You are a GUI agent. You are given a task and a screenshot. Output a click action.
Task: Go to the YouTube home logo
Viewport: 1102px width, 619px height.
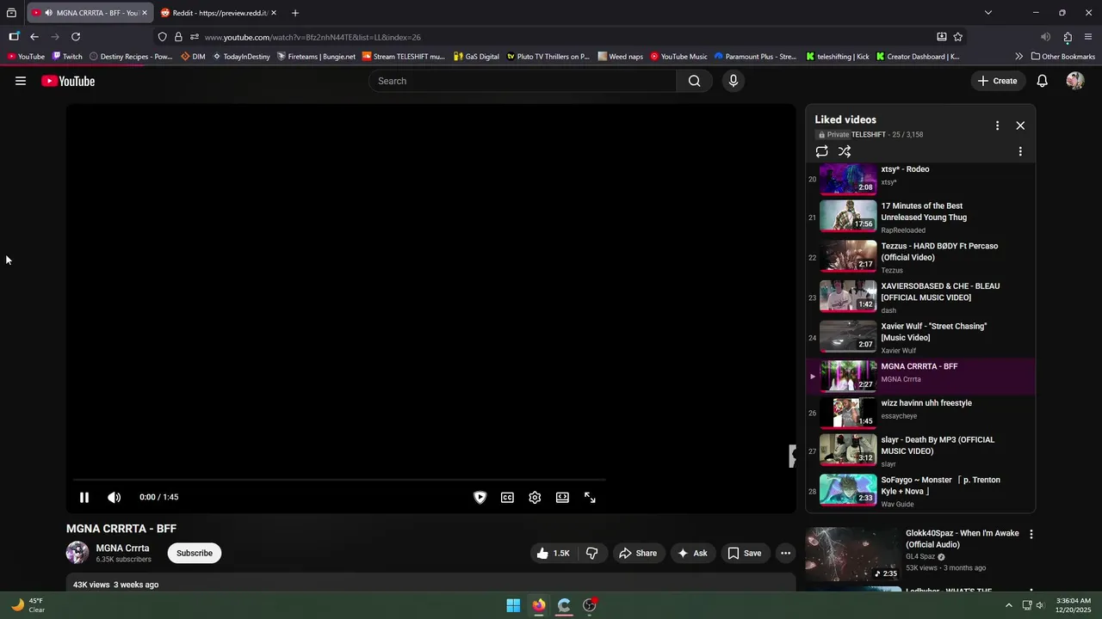click(68, 81)
